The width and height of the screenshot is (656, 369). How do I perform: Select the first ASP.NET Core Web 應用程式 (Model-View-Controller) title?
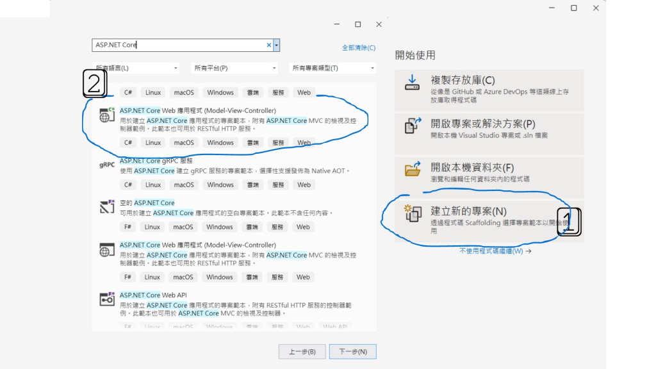pos(198,110)
